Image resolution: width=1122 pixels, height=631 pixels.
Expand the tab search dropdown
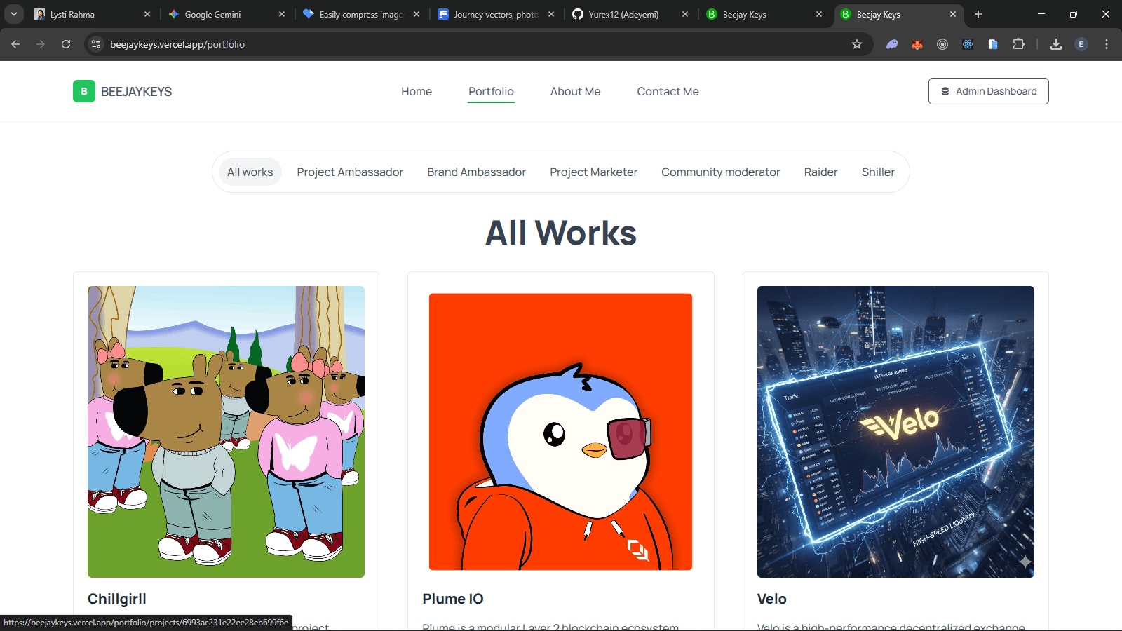(14, 14)
